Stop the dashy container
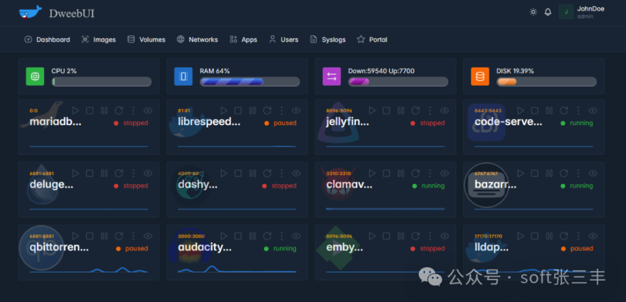This screenshot has height=302, width=626. tap(238, 173)
